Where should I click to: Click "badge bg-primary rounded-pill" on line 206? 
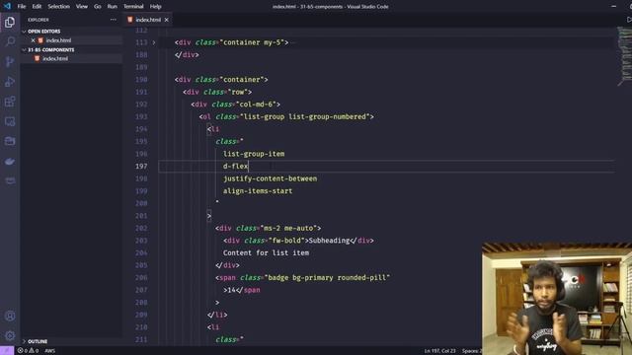[x=327, y=278]
